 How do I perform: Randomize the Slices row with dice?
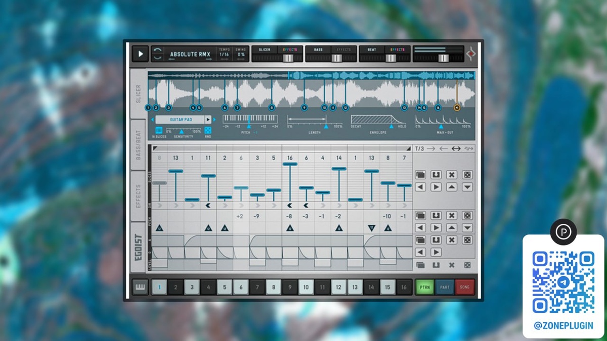(x=467, y=175)
